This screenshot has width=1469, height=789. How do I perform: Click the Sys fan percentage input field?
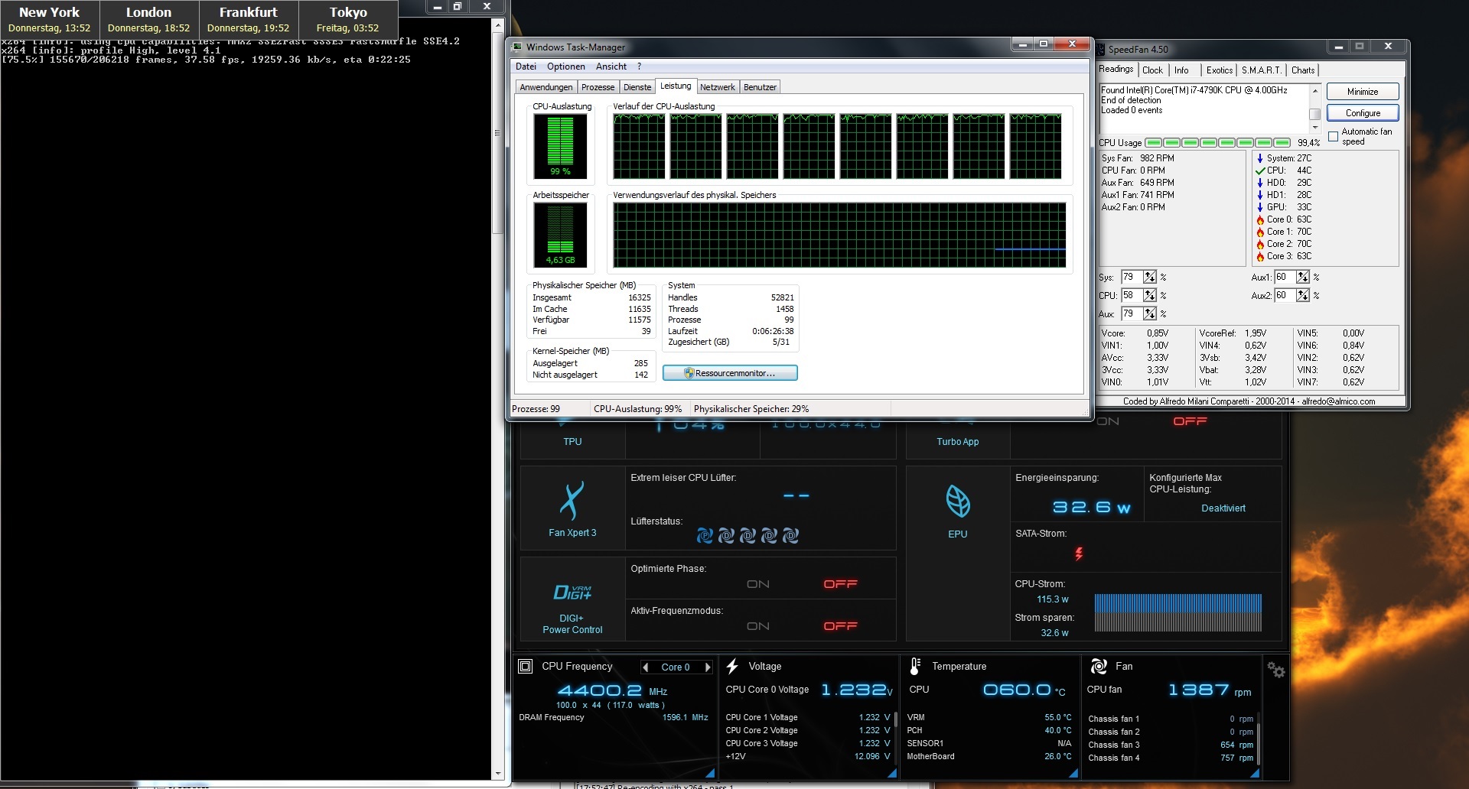tap(1132, 278)
